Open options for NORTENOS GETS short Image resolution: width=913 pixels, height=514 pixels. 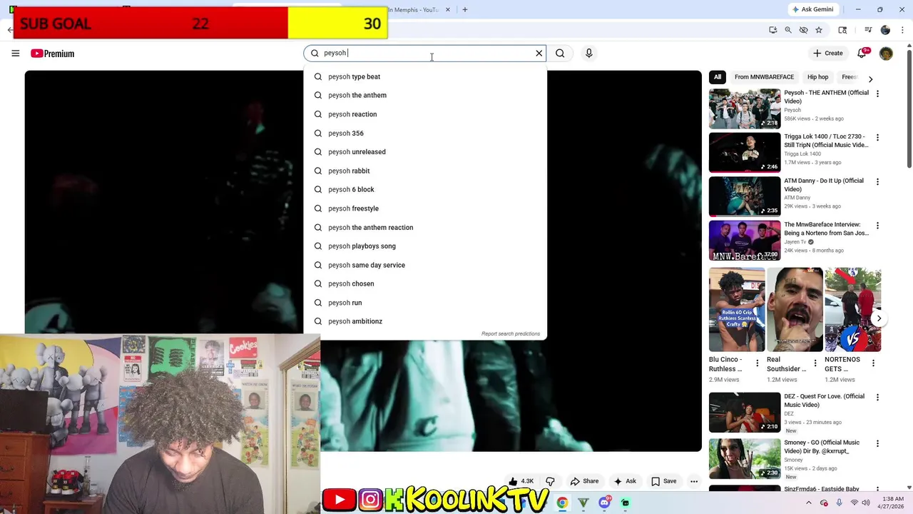(873, 363)
